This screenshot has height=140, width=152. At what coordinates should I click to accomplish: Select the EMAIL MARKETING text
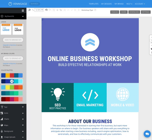90,105
